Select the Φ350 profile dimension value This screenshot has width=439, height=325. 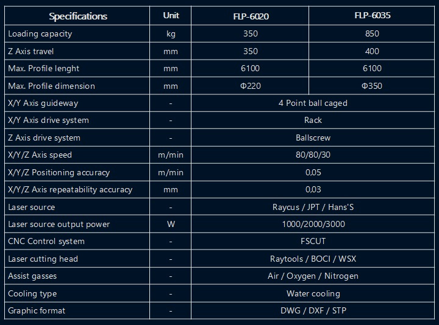pyautogui.click(x=372, y=86)
